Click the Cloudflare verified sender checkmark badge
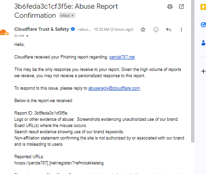The image size is (206, 174). click(x=73, y=29)
